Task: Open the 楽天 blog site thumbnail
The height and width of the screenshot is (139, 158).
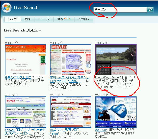Action: point(71,112)
